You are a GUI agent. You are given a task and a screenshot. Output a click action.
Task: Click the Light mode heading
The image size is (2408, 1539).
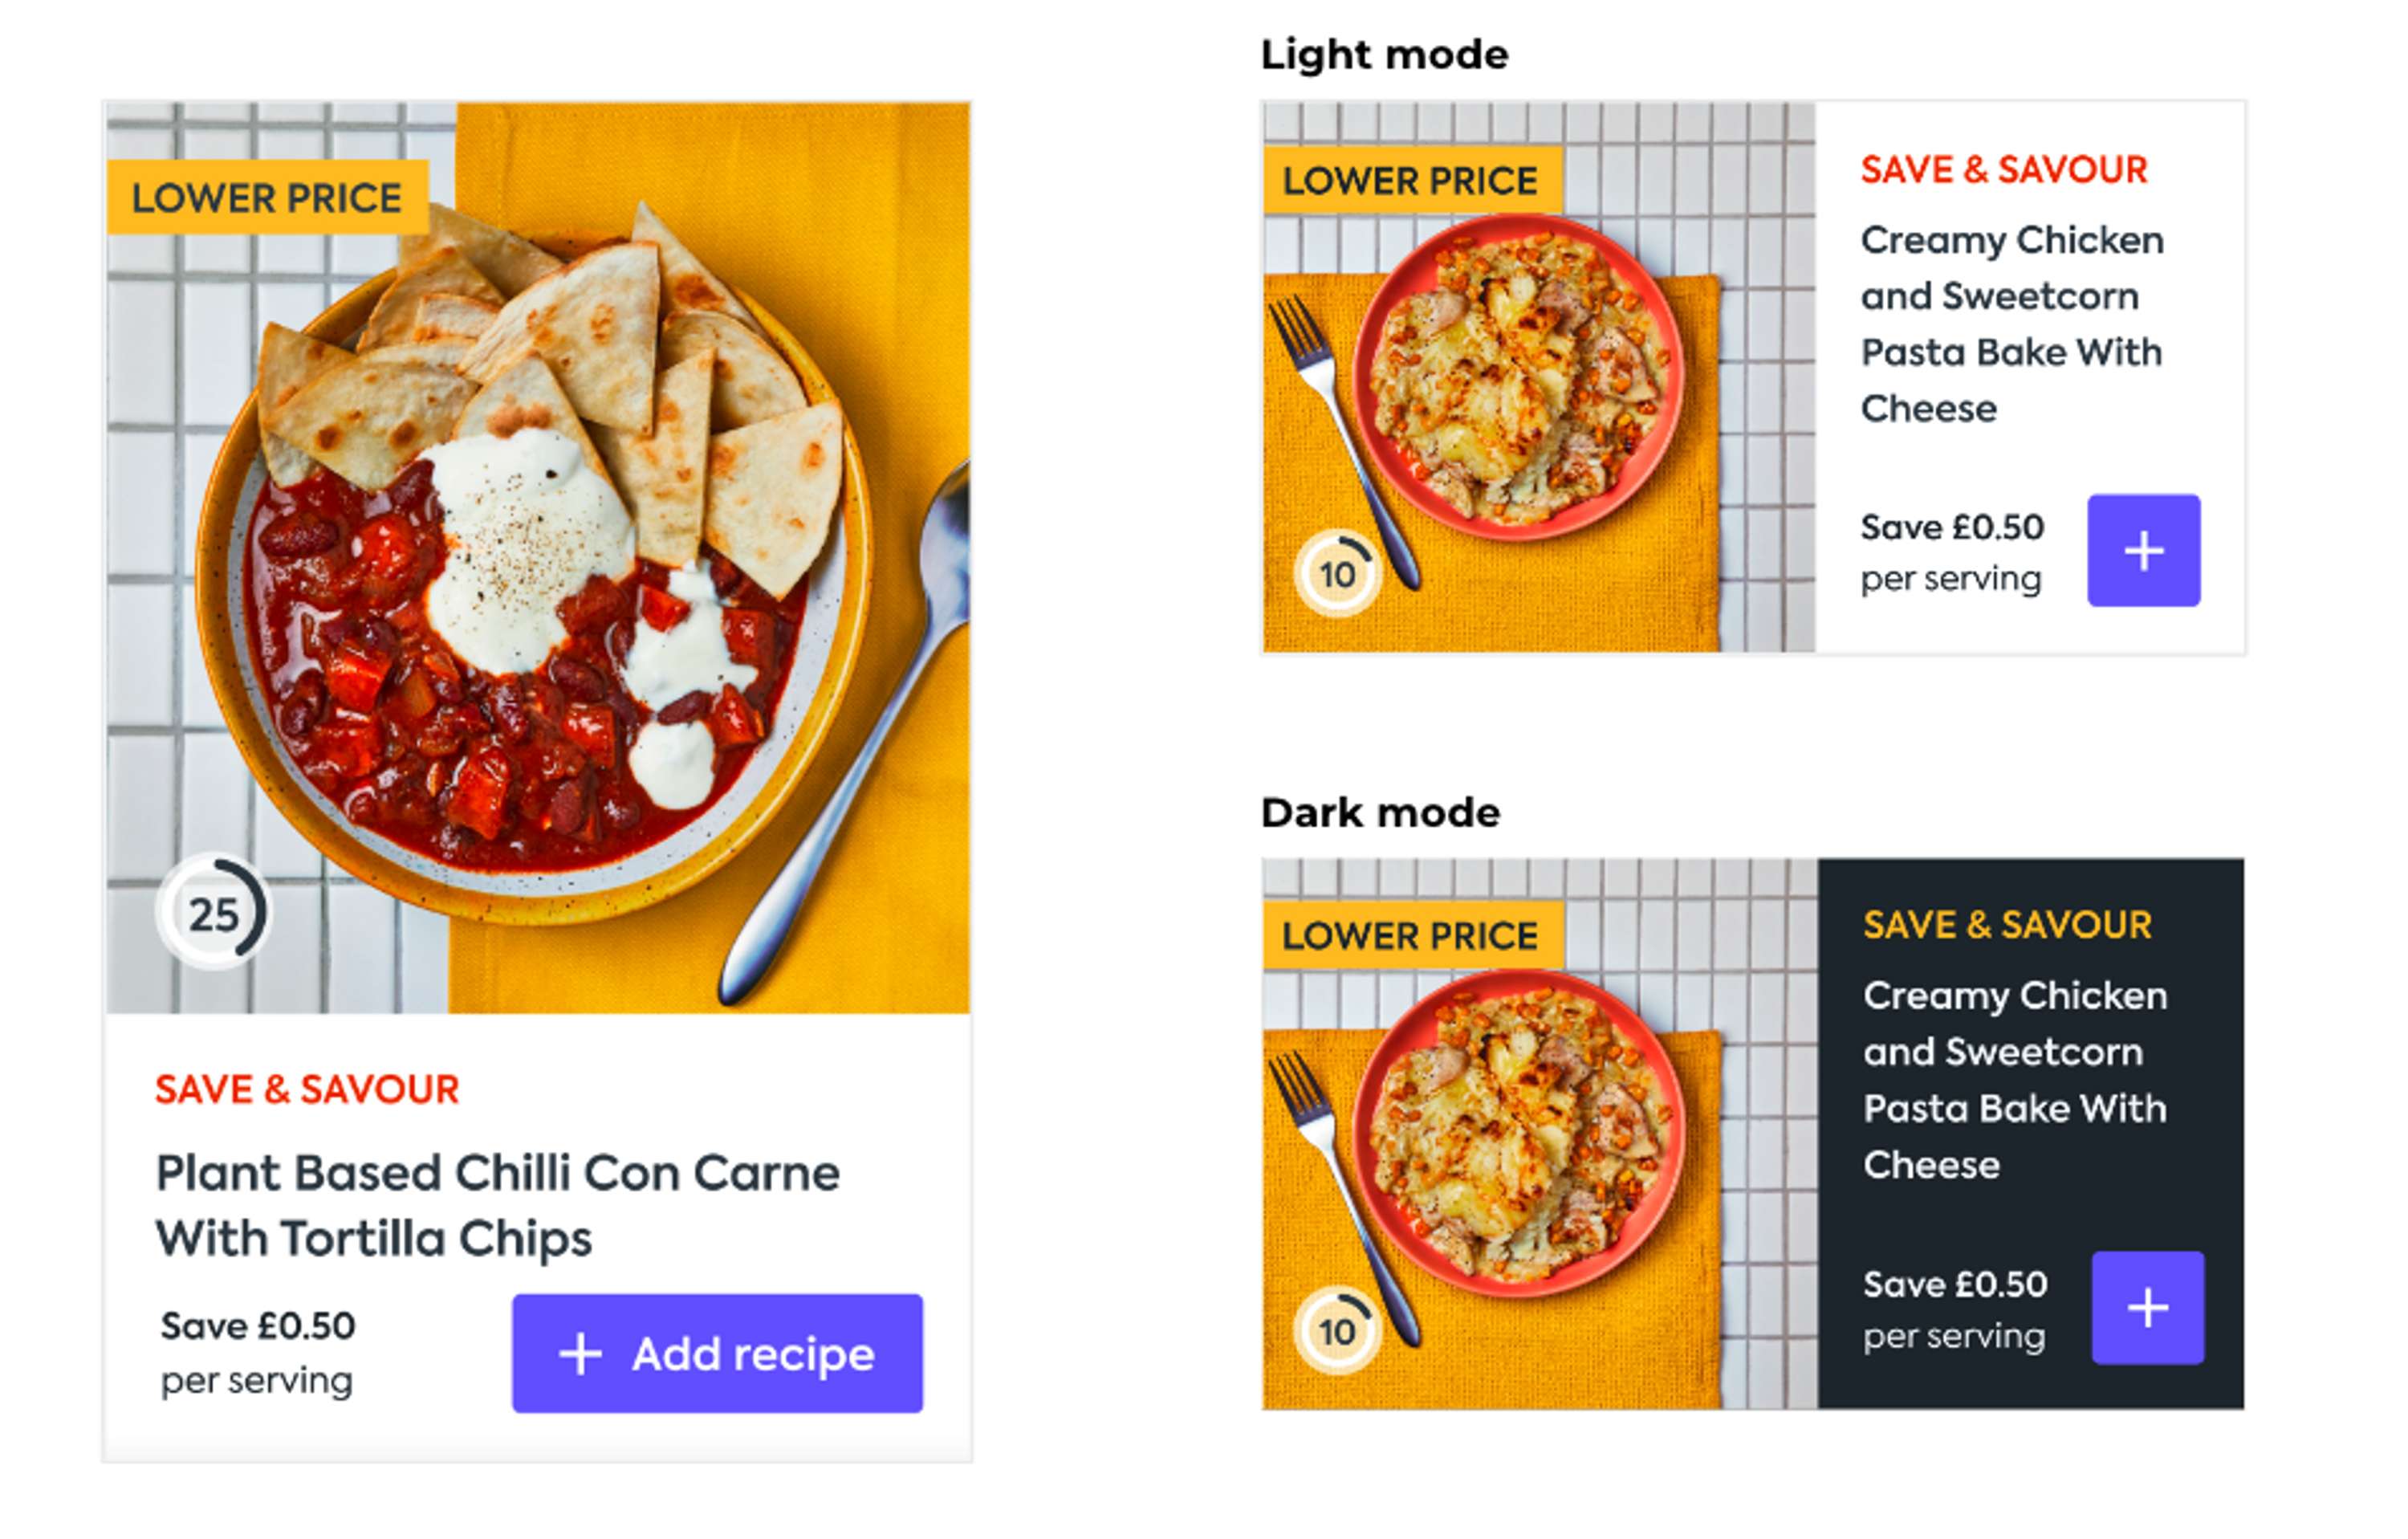click(1384, 54)
